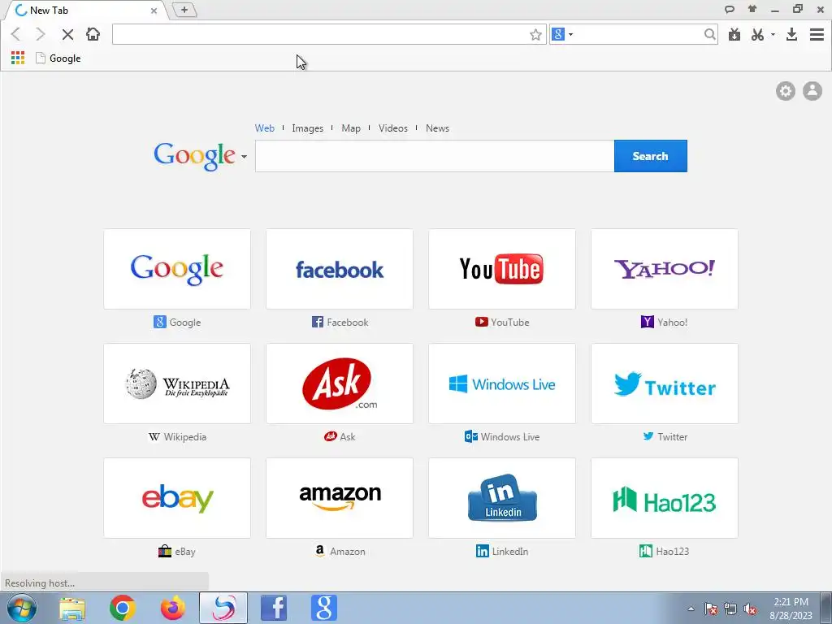Expand the scissors tool dropdown arrow
Viewport: 832px width, 624px height.
click(773, 34)
